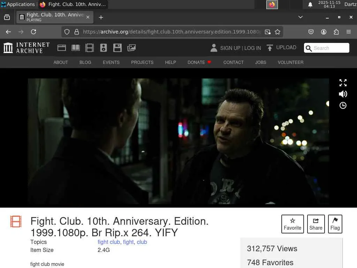
Task: Click the '748 Favorites' text
Action: 270,262
